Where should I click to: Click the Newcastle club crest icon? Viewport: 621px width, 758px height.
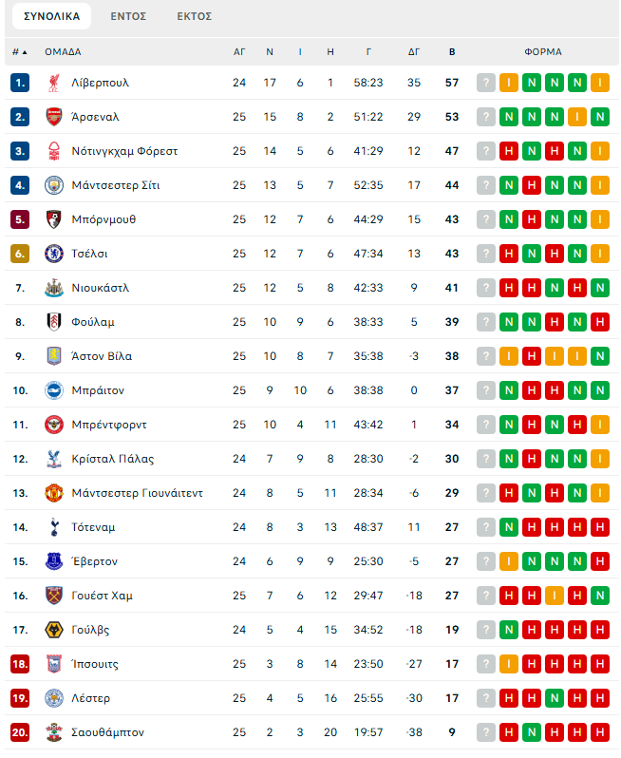click(53, 288)
